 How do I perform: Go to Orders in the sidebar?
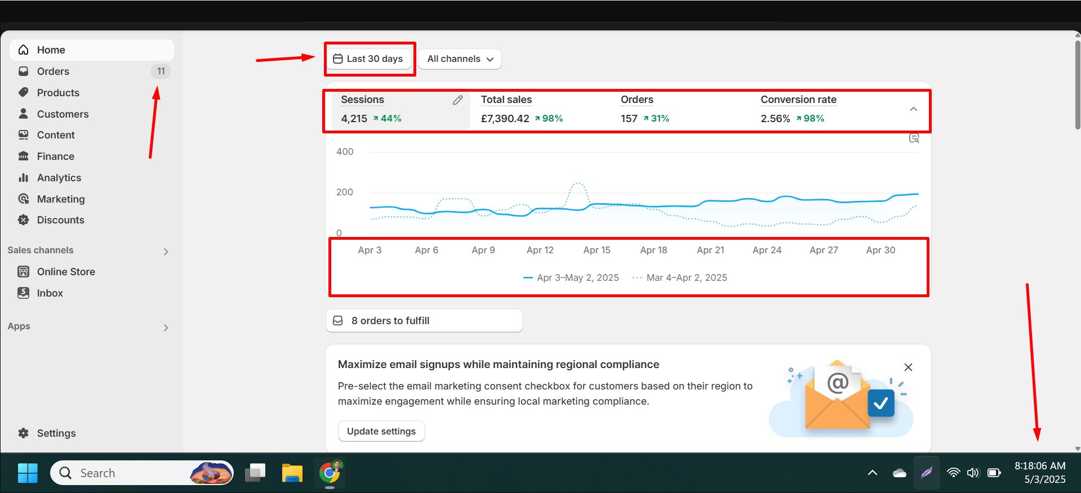[53, 71]
